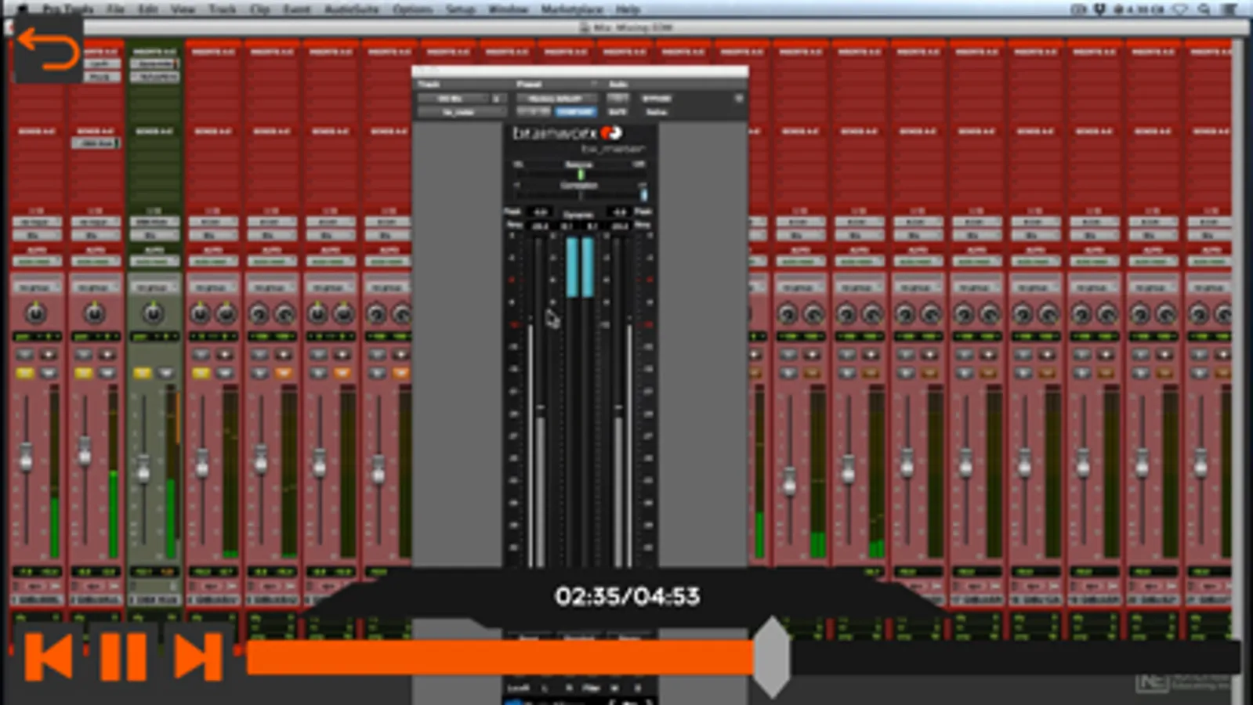Click the Wi-Fi status icon in the menu bar

(1180, 9)
